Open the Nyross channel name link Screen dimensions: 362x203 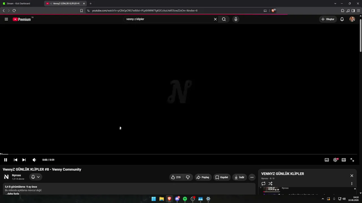pos(16,175)
